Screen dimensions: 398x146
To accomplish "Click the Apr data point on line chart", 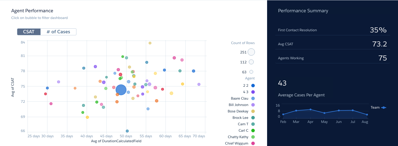I will pos(310,109).
